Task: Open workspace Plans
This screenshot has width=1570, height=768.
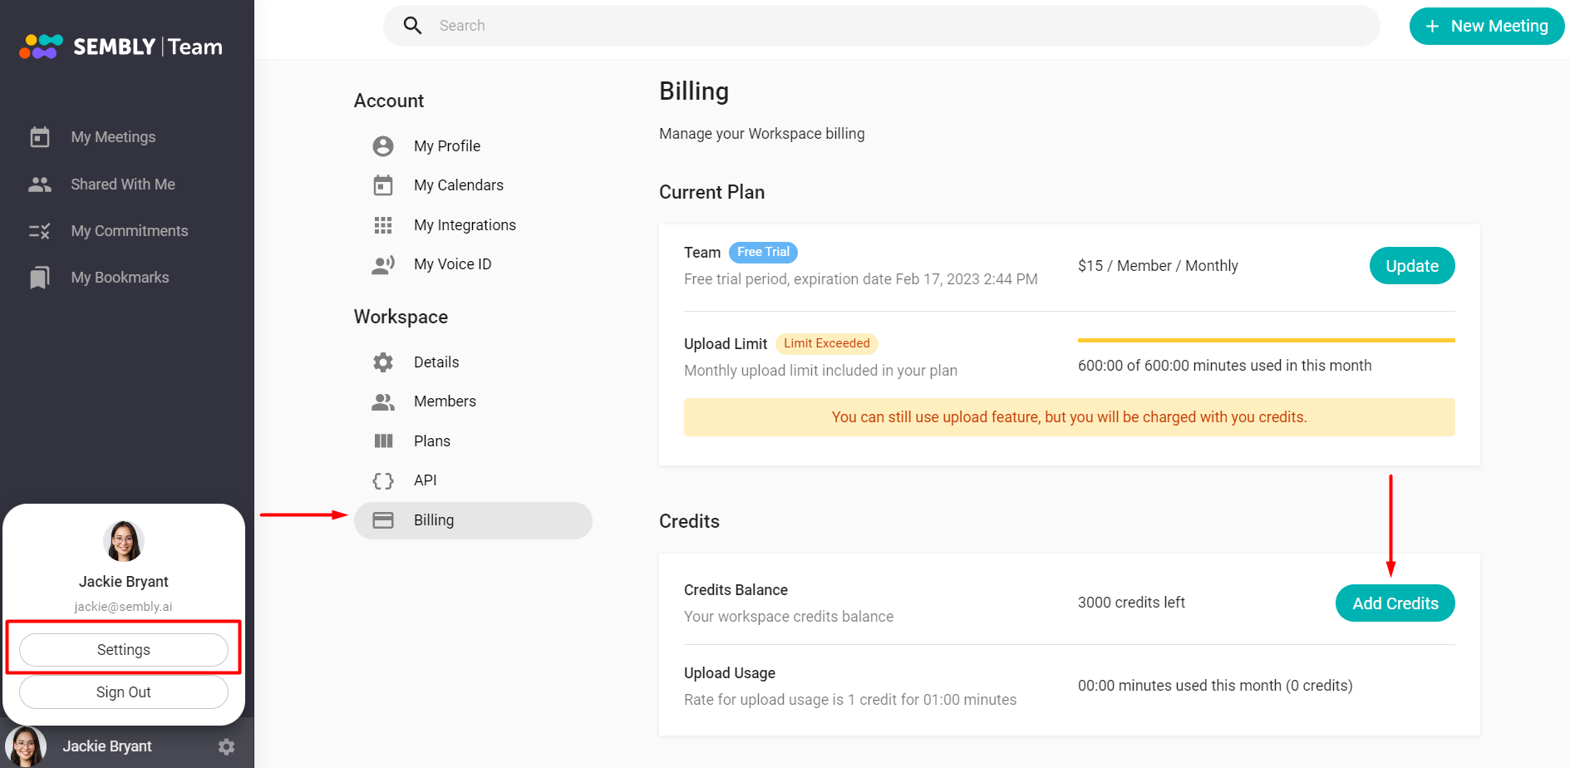Action: click(473, 441)
